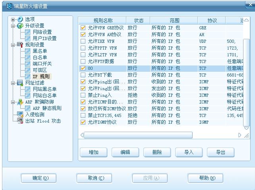
Task: Click the 规则设置 hammer icon
Action: click(20, 45)
